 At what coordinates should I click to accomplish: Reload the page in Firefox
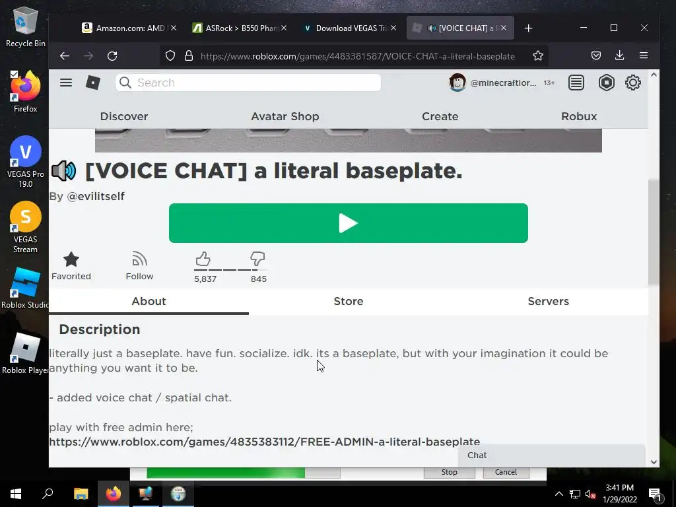pos(112,56)
